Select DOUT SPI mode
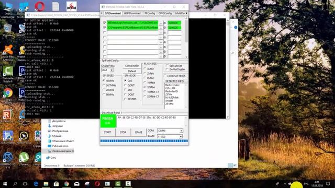 tap(125, 95)
